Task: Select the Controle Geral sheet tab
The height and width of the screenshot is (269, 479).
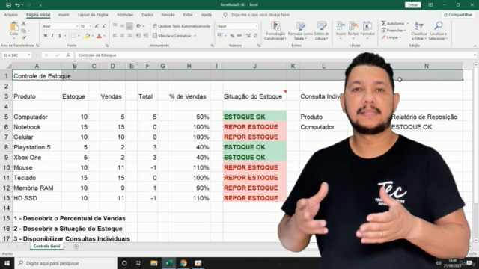Action: [46, 246]
